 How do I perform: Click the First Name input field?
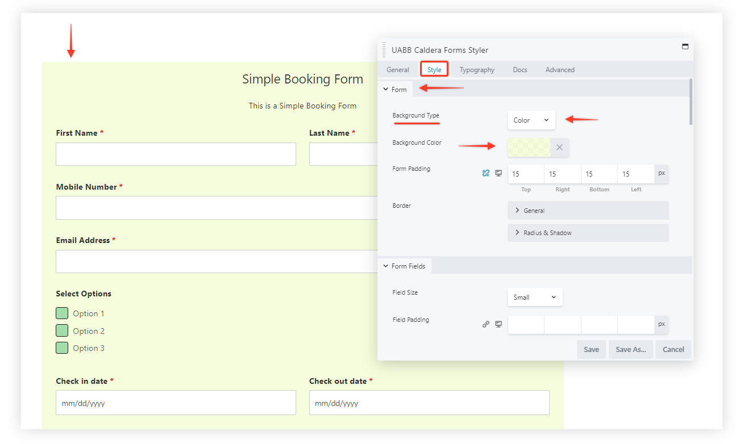176,154
